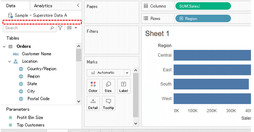254x132 pixels.
Task: Open the Label marks card
Action: [124, 86]
